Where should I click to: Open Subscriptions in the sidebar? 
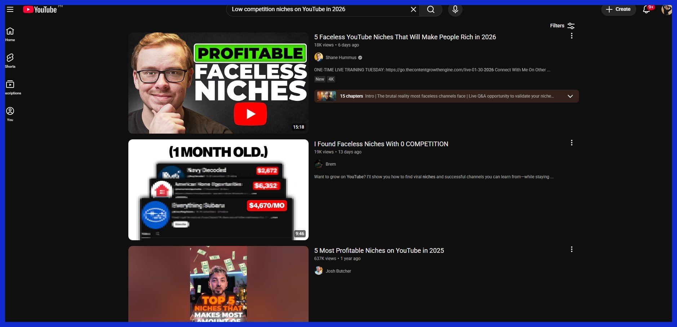pyautogui.click(x=10, y=87)
